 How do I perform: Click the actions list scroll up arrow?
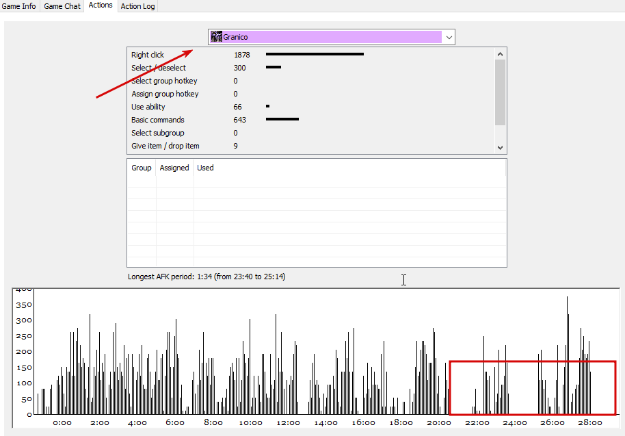[501, 54]
